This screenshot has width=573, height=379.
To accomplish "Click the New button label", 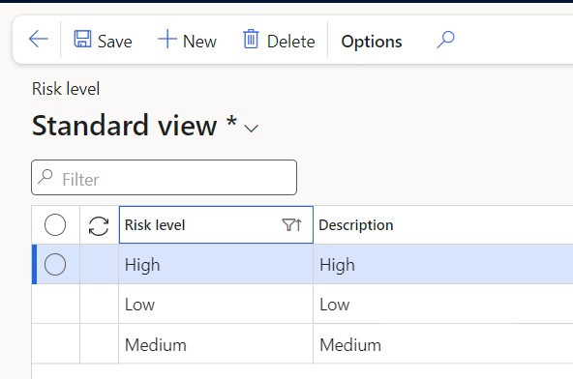I will tap(199, 42).
